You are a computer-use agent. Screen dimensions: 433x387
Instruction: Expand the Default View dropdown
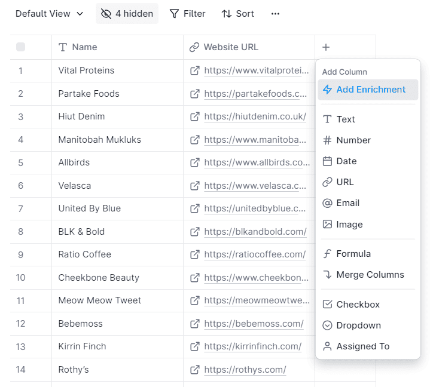tap(49, 14)
